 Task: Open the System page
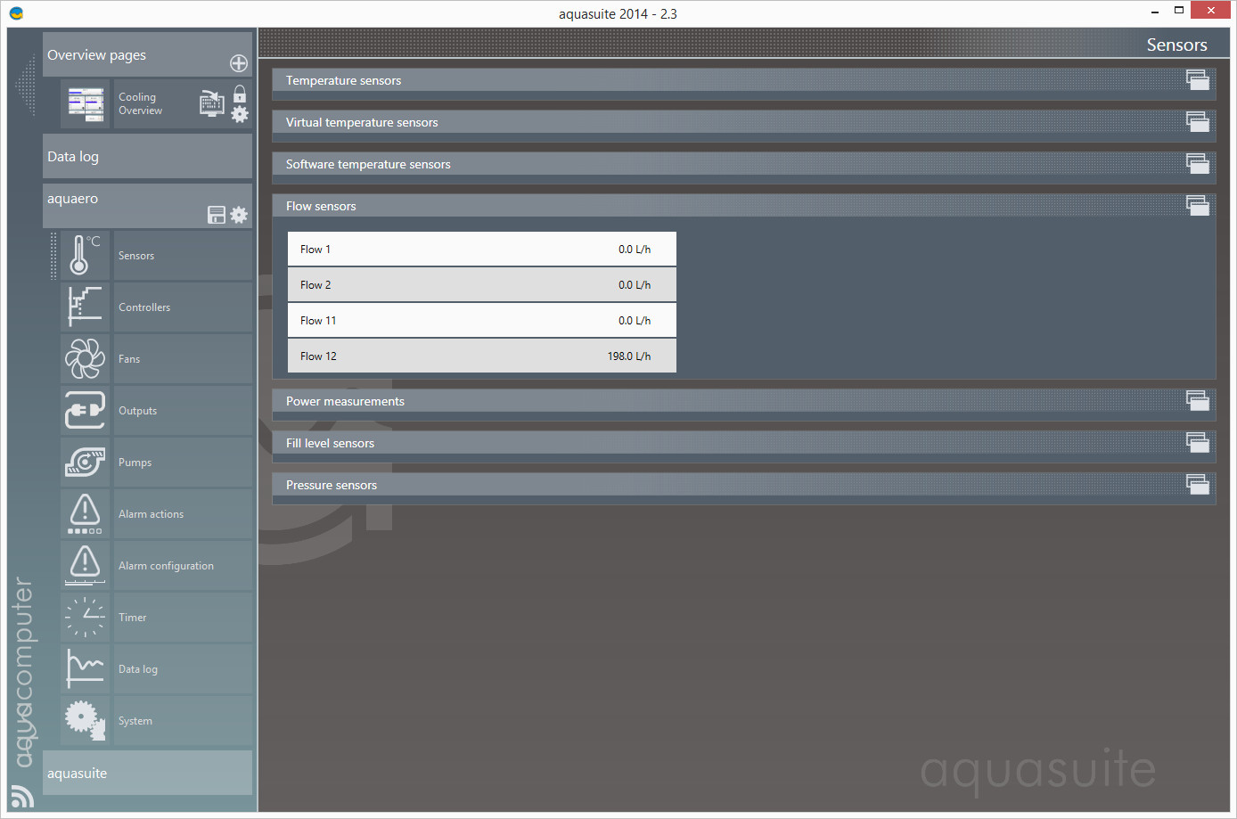tap(183, 721)
